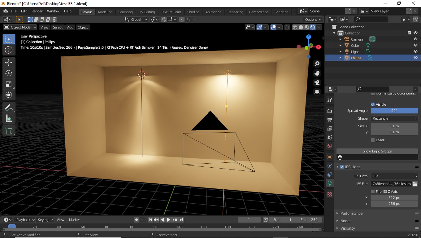Open the Shape Rectangle dropdown
421x238 pixels.
click(x=394, y=118)
